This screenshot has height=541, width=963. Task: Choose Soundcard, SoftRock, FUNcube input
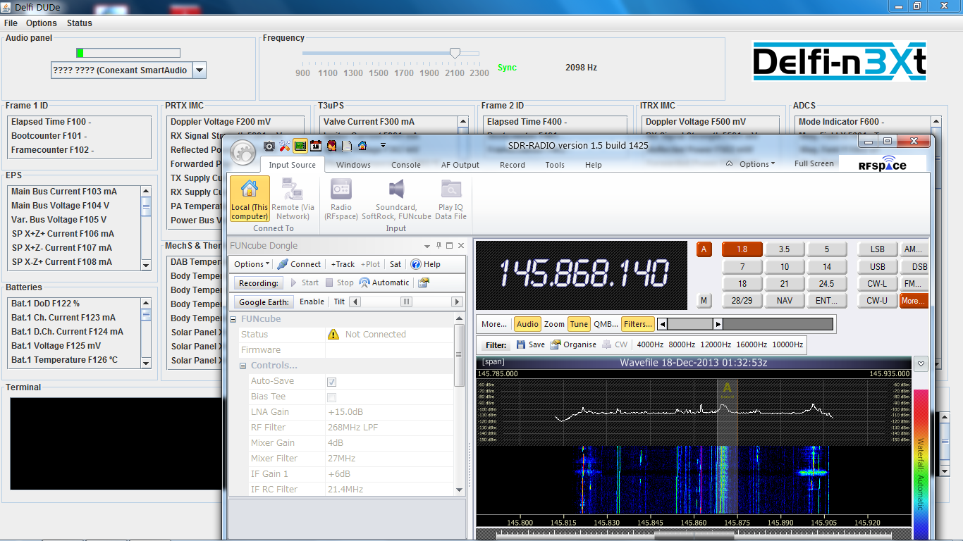396,199
